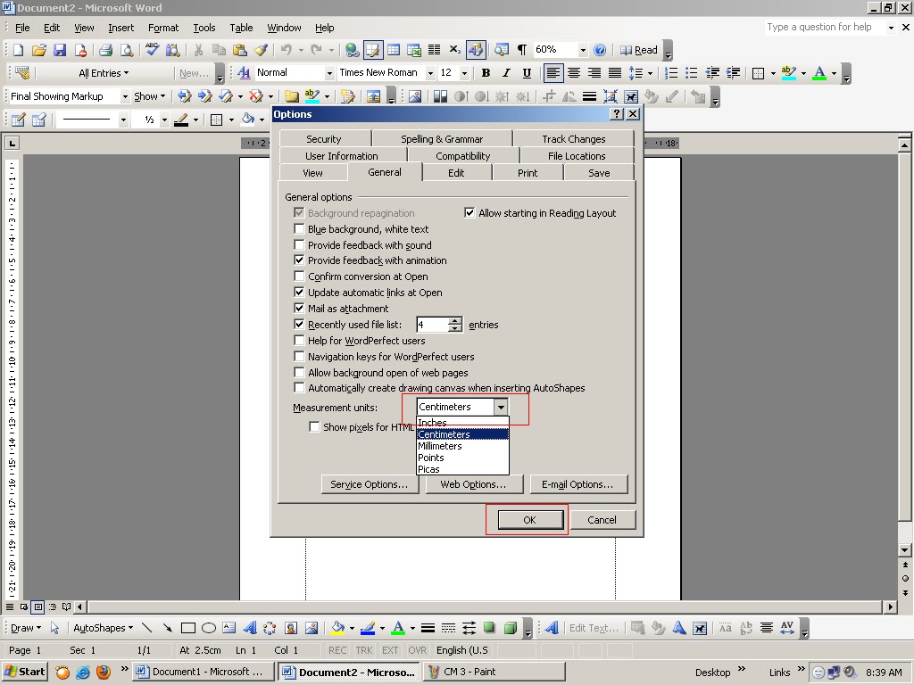914x685 pixels.
Task: Open the Track Changes tab
Action: coord(574,138)
